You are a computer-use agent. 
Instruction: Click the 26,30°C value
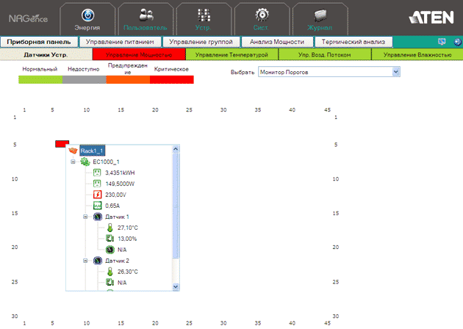tap(128, 272)
